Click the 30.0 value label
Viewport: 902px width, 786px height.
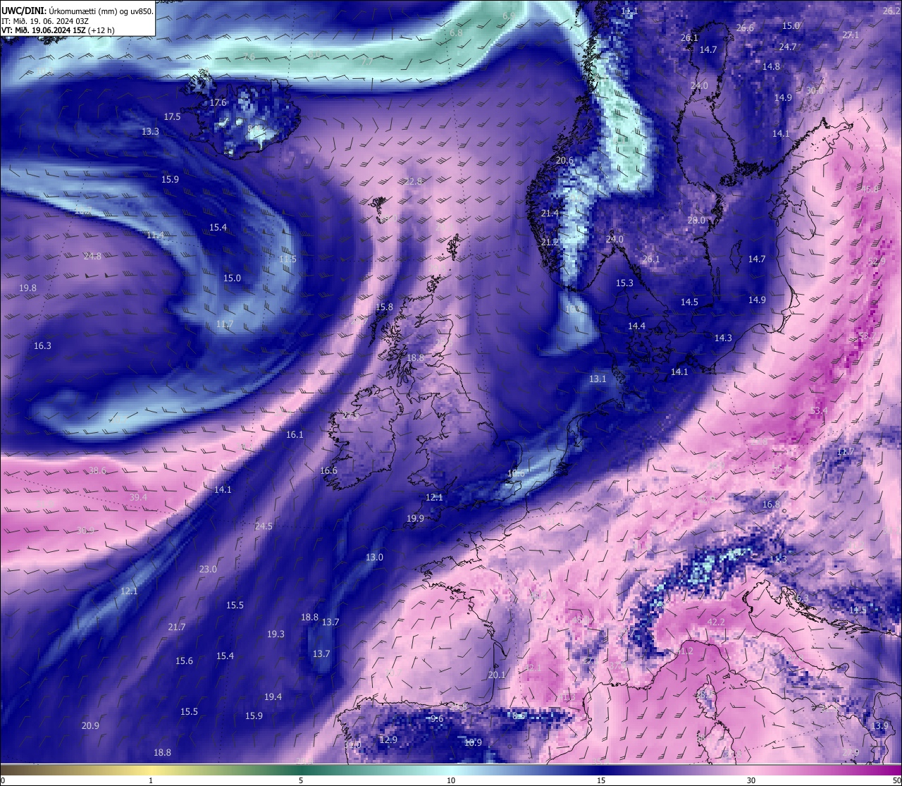(x=815, y=91)
